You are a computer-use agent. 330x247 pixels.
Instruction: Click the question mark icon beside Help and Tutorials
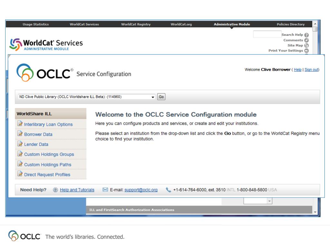point(55,190)
